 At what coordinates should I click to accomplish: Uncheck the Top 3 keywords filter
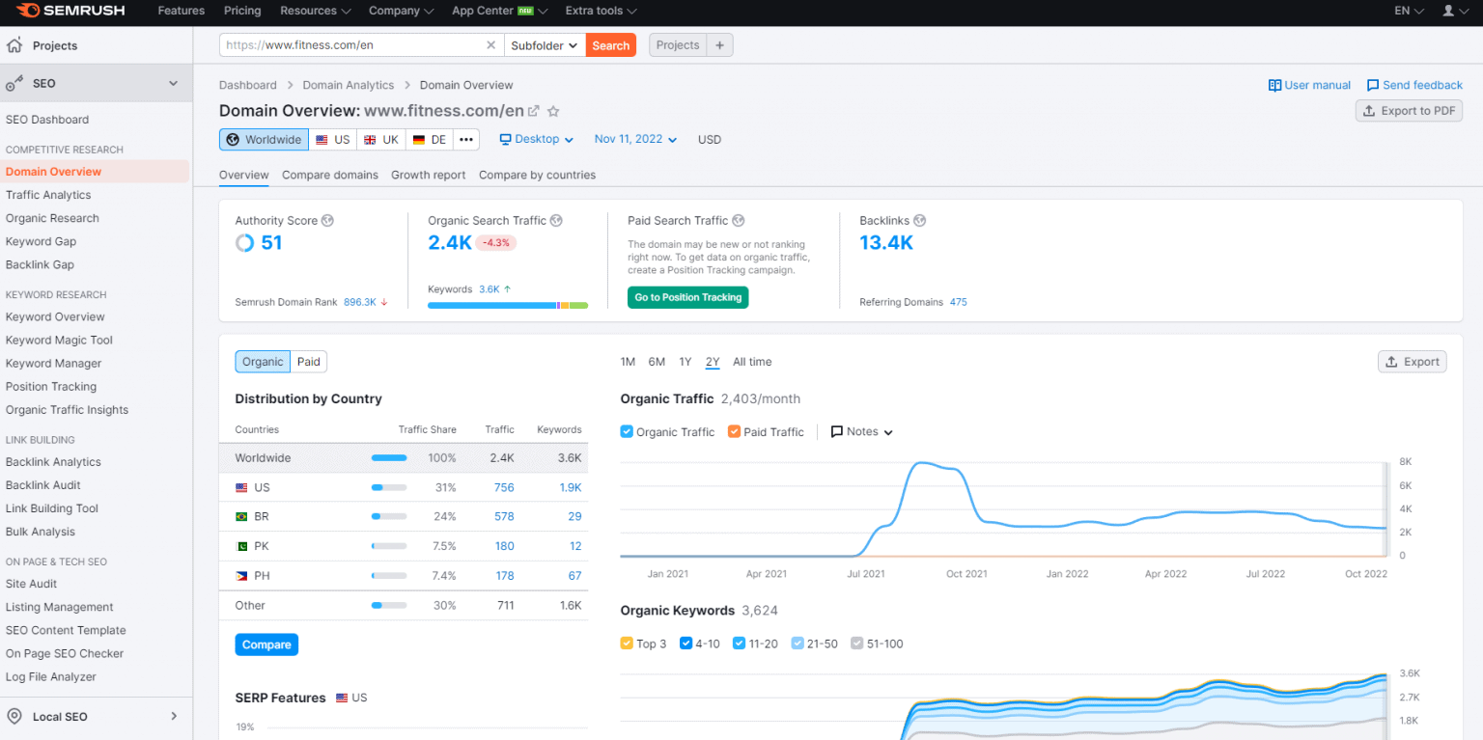(x=627, y=643)
